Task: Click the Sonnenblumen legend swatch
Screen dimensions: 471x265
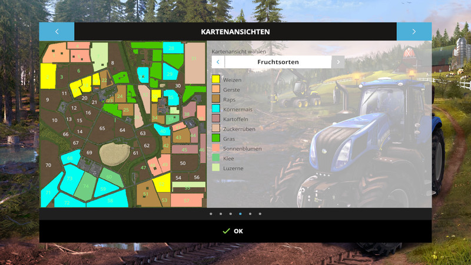Action: click(216, 148)
